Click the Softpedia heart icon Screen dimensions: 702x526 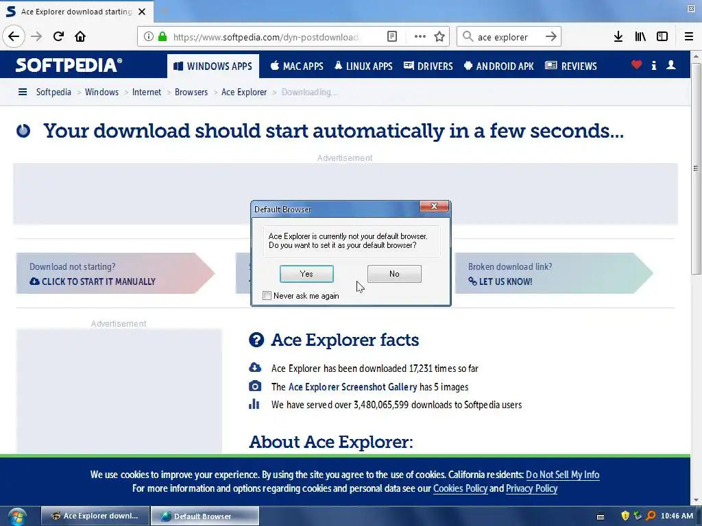[637, 65]
